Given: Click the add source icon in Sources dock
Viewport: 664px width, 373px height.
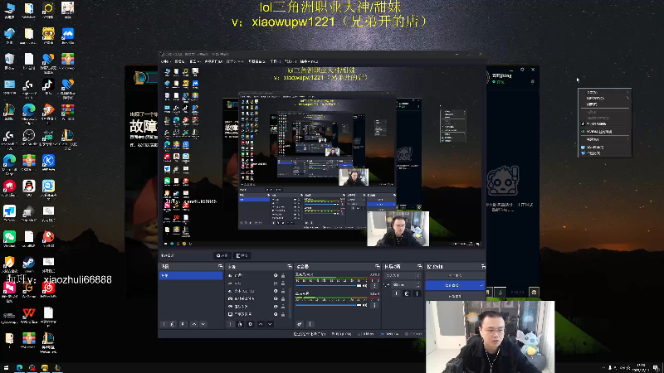Looking at the screenshot, I should pyautogui.click(x=231, y=324).
